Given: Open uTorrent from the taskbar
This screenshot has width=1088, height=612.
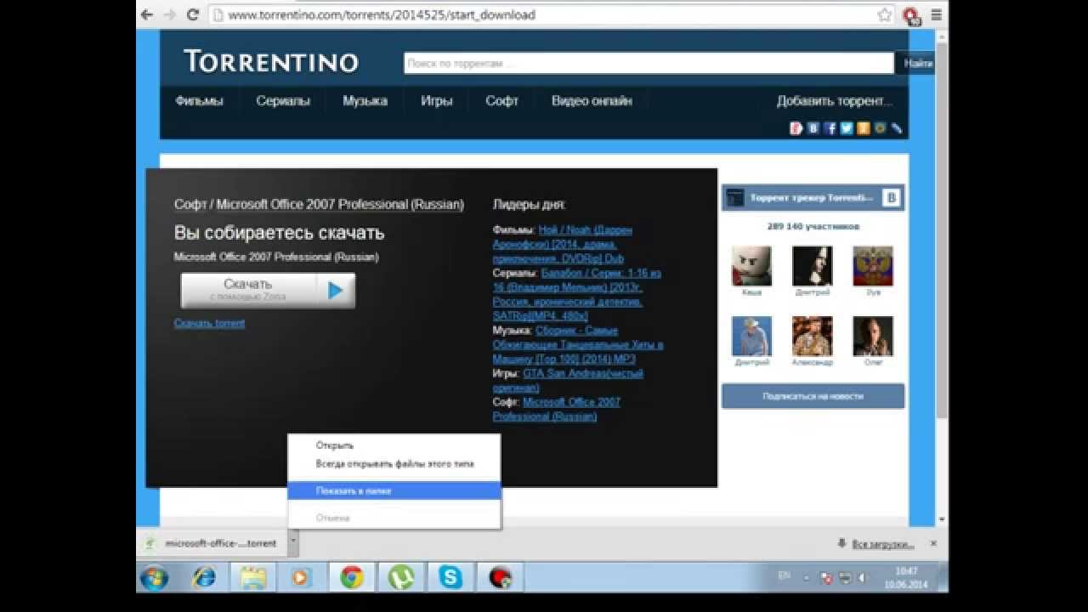Looking at the screenshot, I should click(401, 578).
